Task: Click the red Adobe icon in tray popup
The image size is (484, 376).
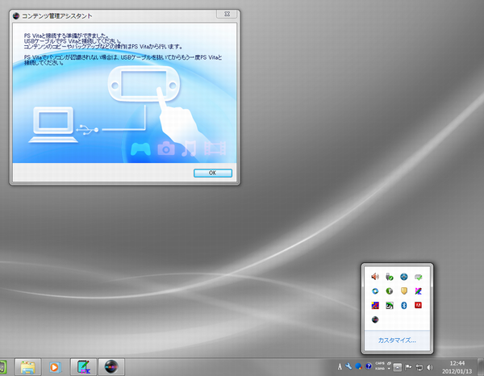Action: click(417, 306)
